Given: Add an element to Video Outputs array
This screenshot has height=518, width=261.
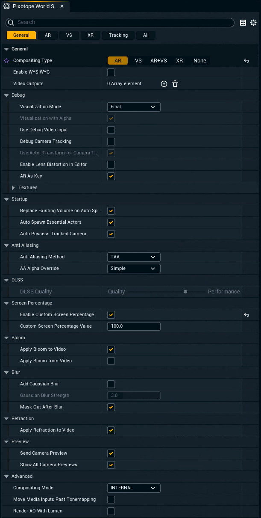Looking at the screenshot, I should pos(164,84).
